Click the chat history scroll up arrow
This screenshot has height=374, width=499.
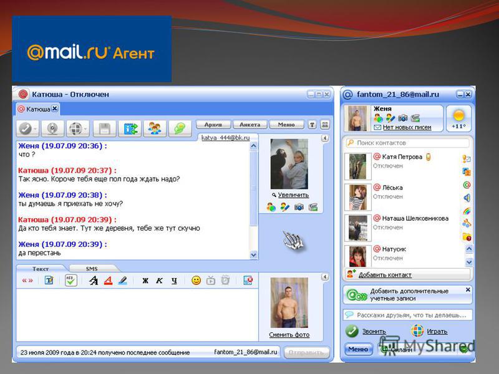pos(254,146)
